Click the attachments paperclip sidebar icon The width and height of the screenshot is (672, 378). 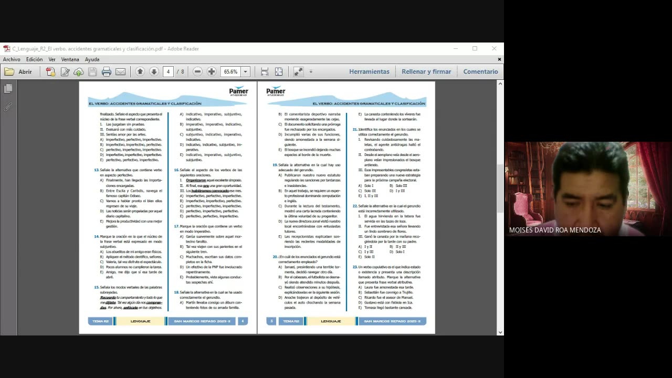[x=8, y=107]
